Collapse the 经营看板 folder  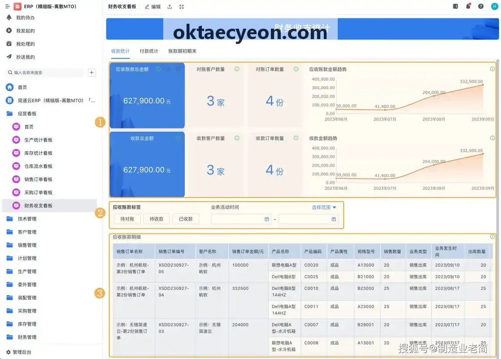point(27,114)
